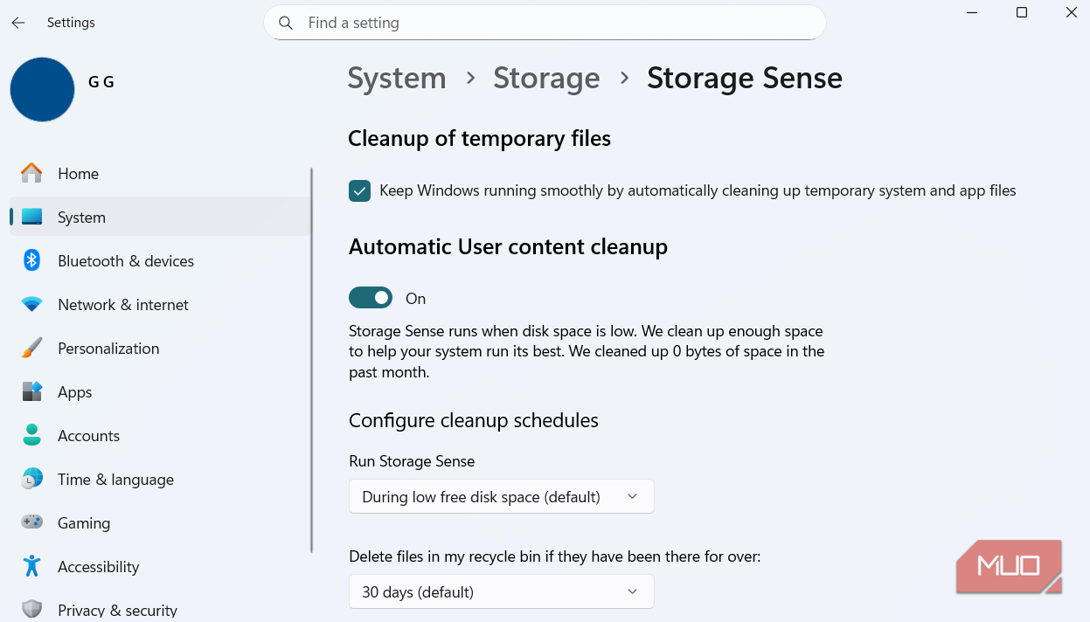Click the Apps icon in sidebar
Screen dimensions: 1090x622
click(x=32, y=391)
